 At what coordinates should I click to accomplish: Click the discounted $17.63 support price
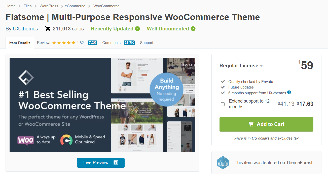305,104
